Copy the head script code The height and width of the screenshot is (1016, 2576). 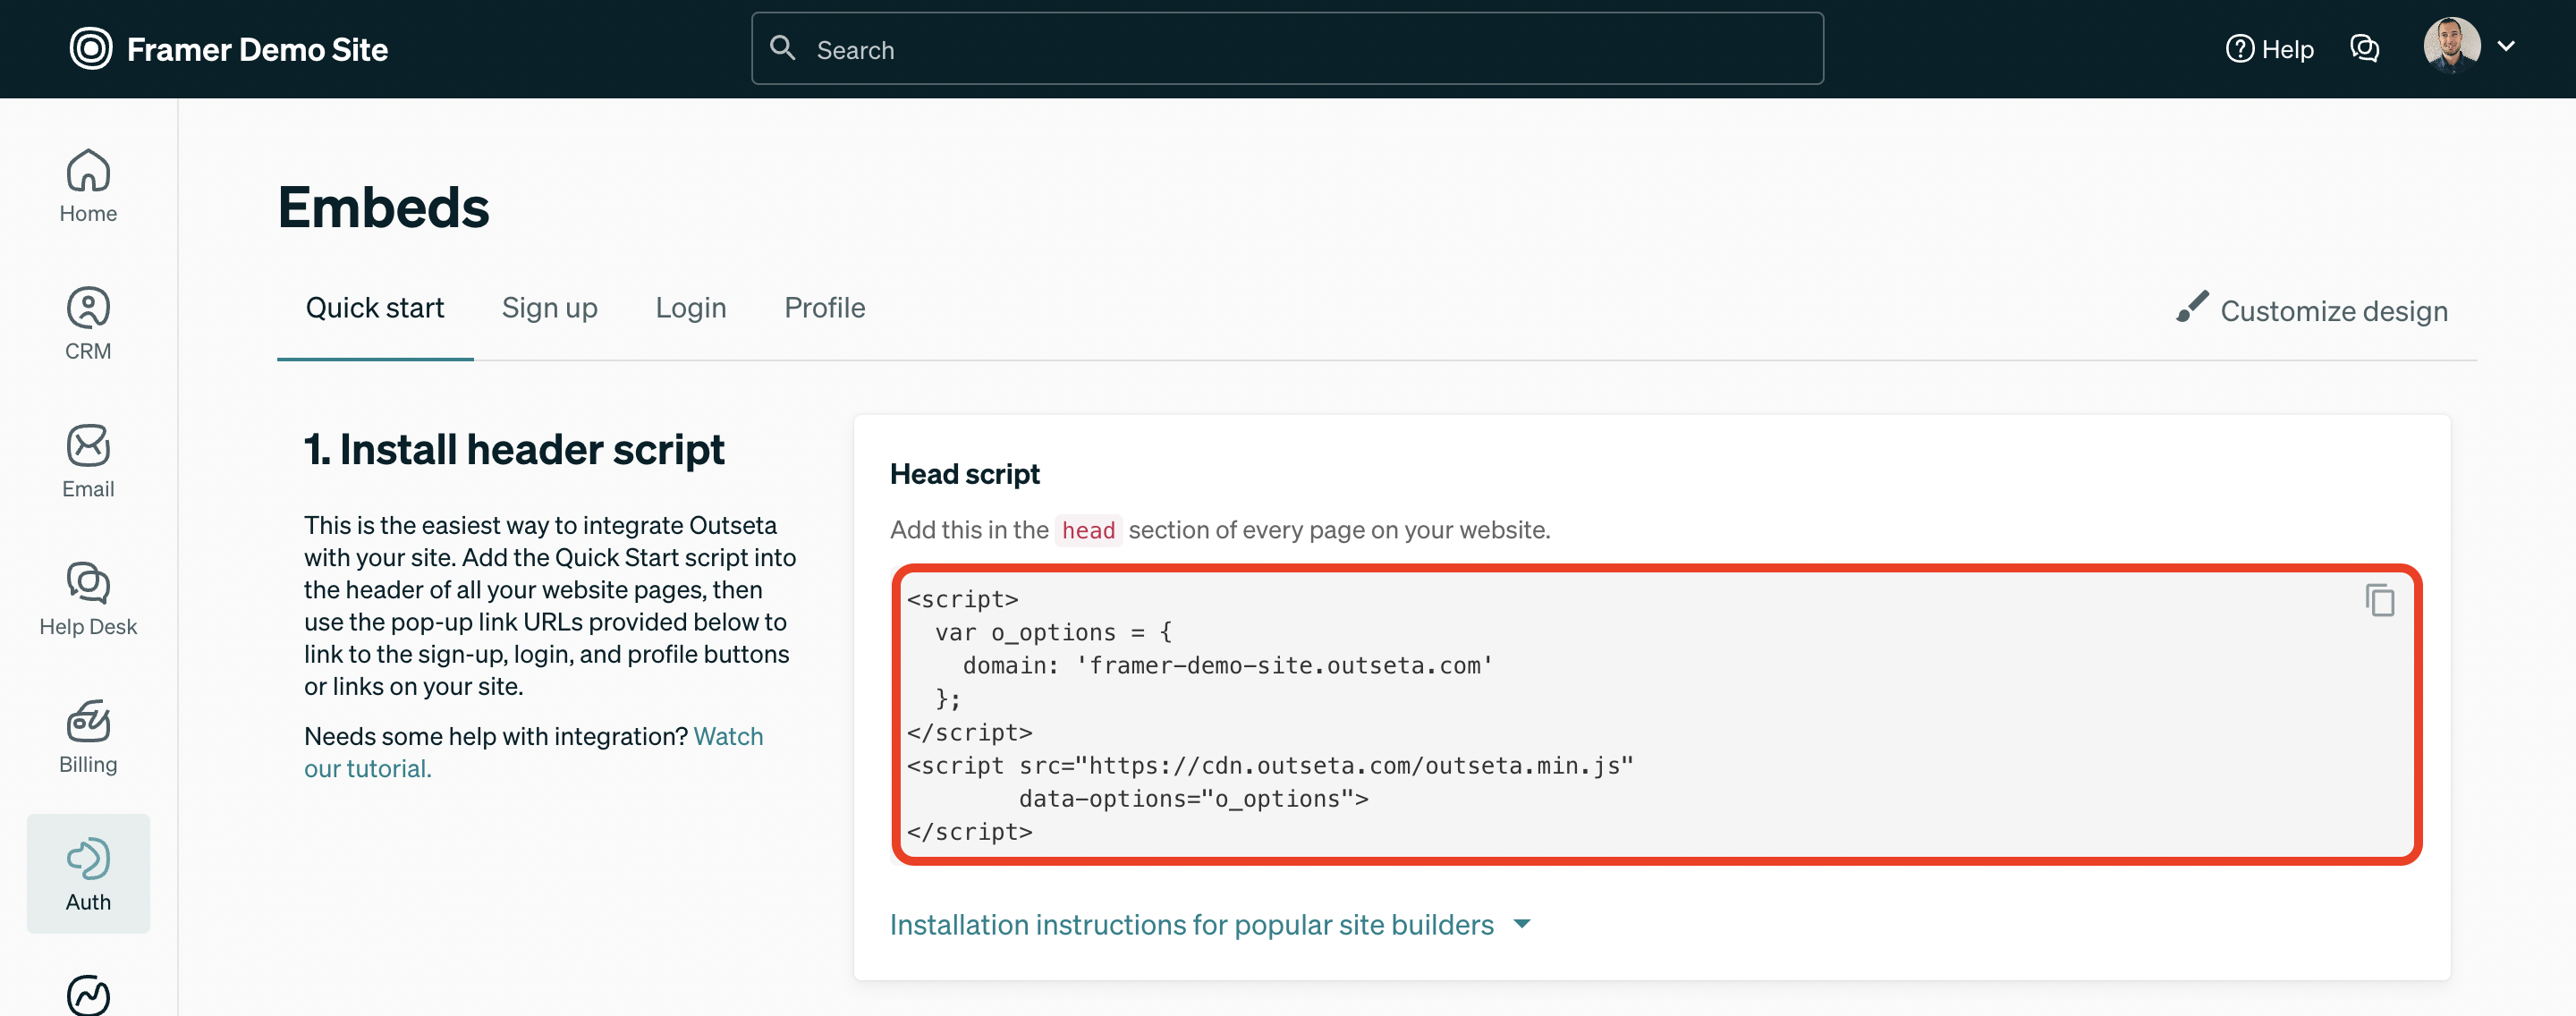point(2379,601)
